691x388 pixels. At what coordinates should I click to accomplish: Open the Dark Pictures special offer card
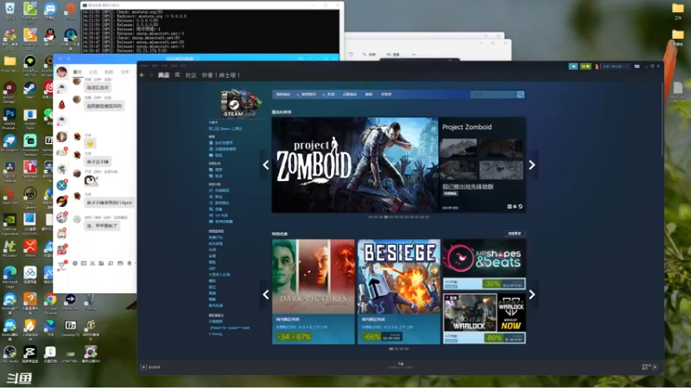coord(314,291)
